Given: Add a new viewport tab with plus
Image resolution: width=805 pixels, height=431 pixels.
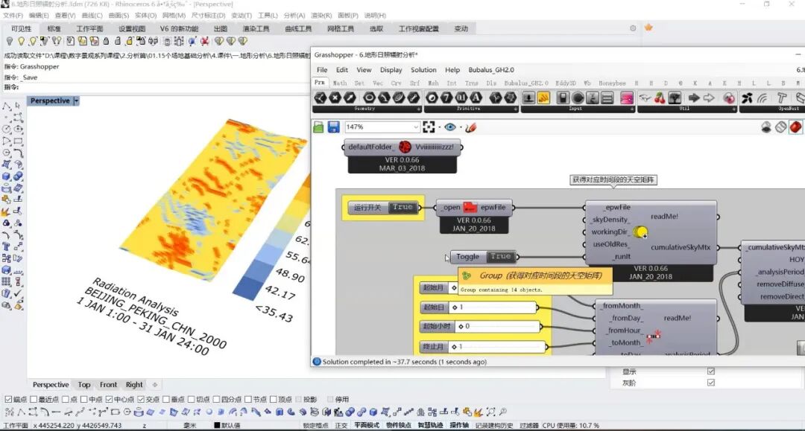Looking at the screenshot, I should [x=154, y=385].
